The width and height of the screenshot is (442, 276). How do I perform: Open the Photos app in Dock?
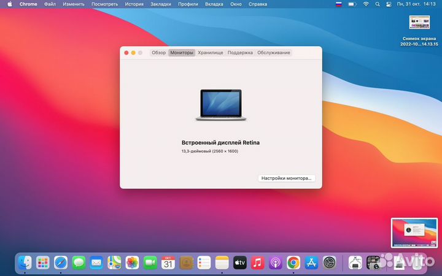[132, 263]
